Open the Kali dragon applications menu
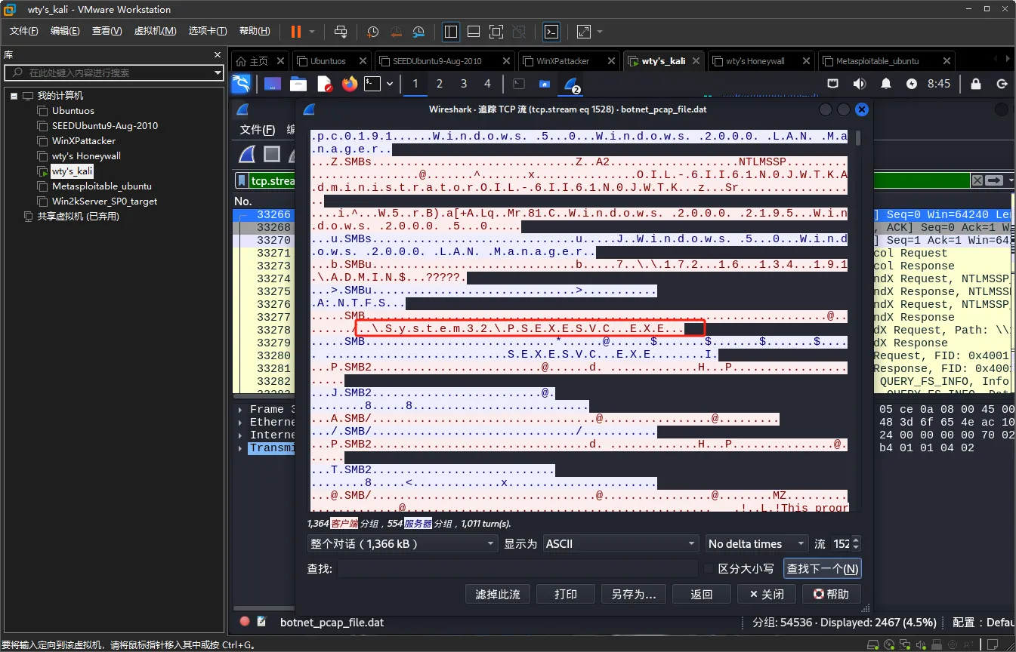This screenshot has height=652, width=1016. [240, 84]
